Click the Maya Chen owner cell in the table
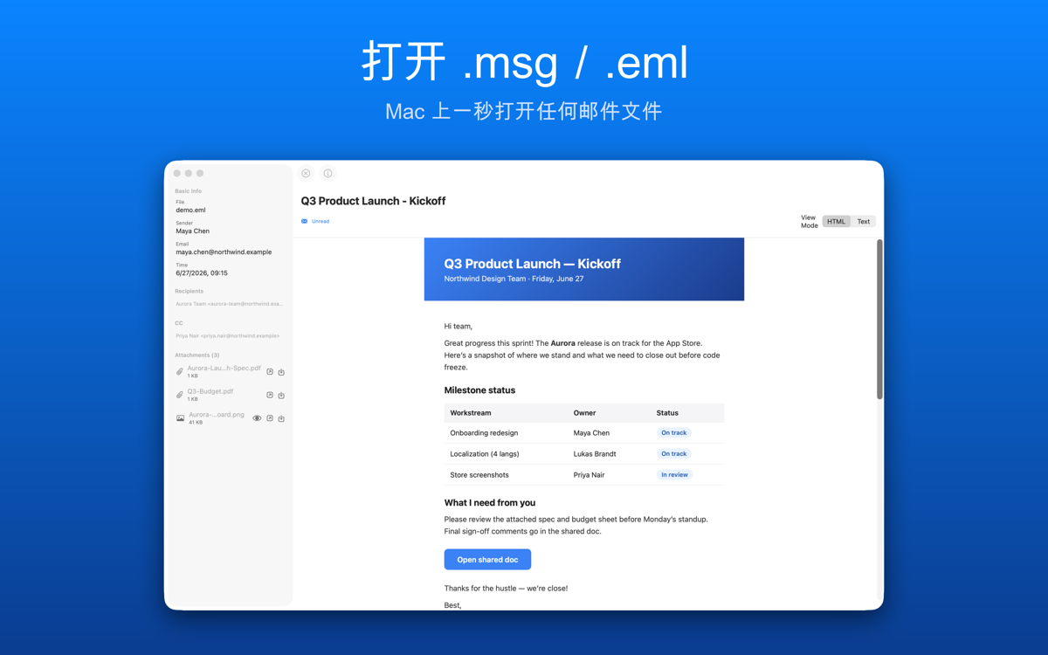The image size is (1048, 655). point(591,432)
